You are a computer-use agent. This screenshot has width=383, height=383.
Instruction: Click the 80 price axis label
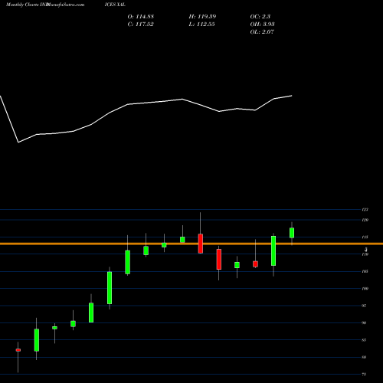[x=364, y=357]
